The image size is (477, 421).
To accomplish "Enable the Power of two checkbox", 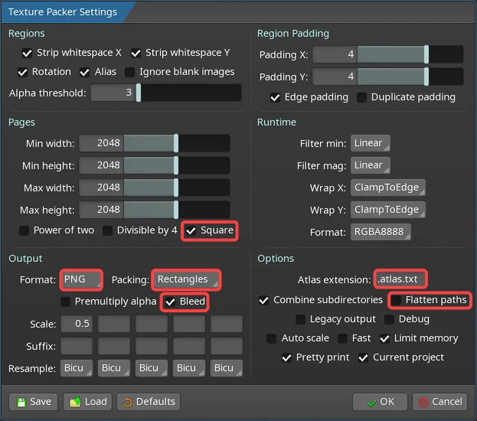I will coord(25,230).
